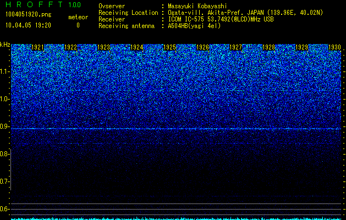Viewport: 346px width, 220px height.
Task: Click the Receiving antenna field label
Action: [127, 26]
